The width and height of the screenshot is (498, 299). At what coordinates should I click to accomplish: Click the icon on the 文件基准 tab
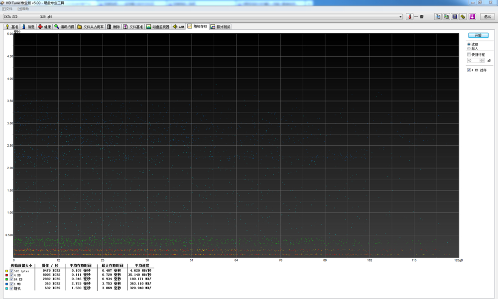[x=125, y=27]
